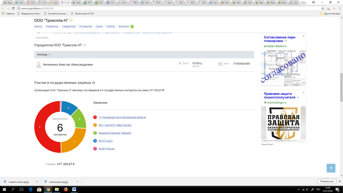
Task: Click the scroll-to-top arrow button
Action: [x=330, y=168]
